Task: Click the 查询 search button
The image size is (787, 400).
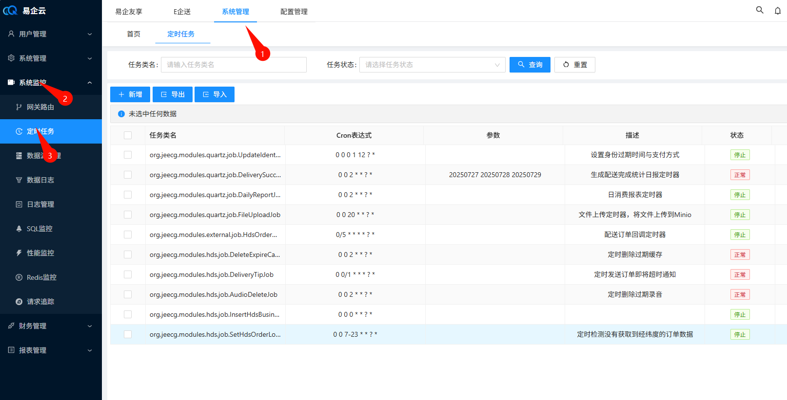Action: tap(530, 65)
